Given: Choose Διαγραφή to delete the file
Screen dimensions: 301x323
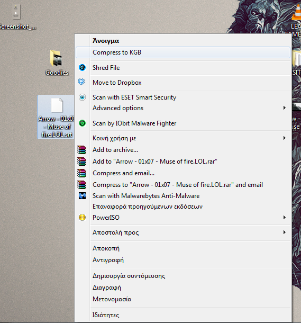Looking at the screenshot, I should pyautogui.click(x=183, y=288).
